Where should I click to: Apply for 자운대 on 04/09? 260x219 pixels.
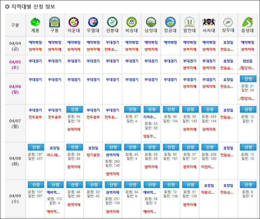74,185
